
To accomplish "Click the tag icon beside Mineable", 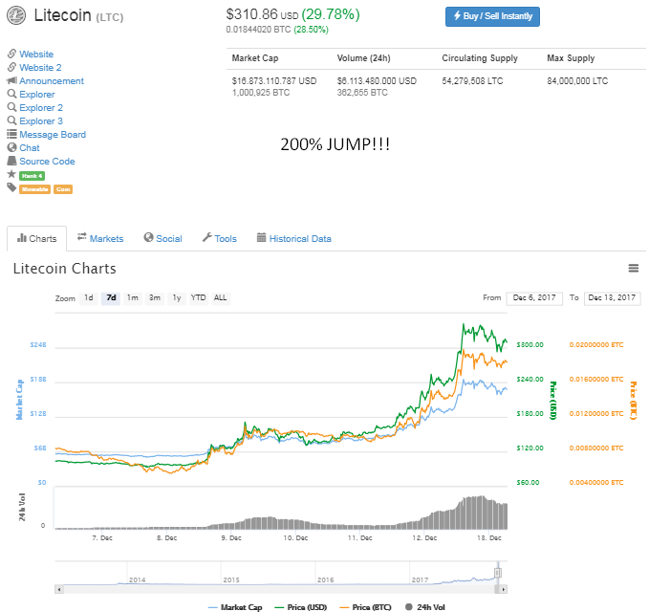I will (11, 188).
